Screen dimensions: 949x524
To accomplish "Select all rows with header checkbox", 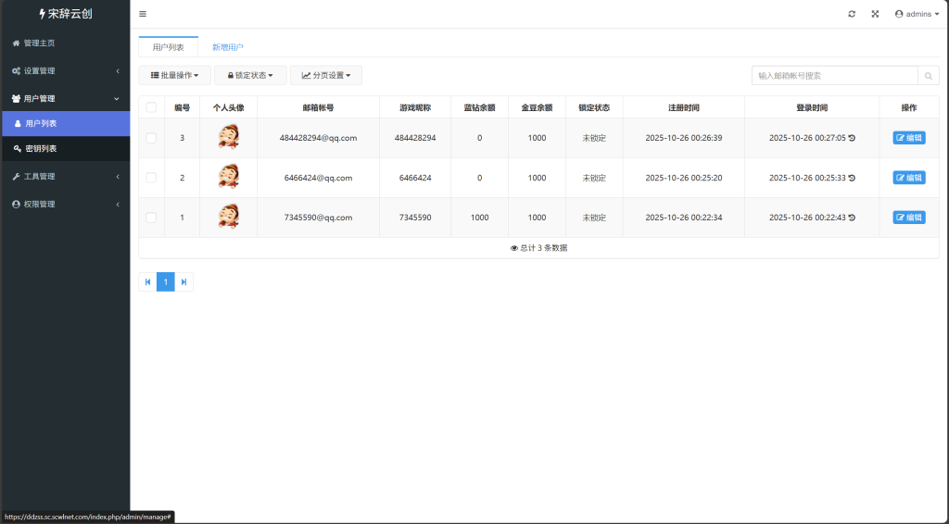I will click(151, 107).
